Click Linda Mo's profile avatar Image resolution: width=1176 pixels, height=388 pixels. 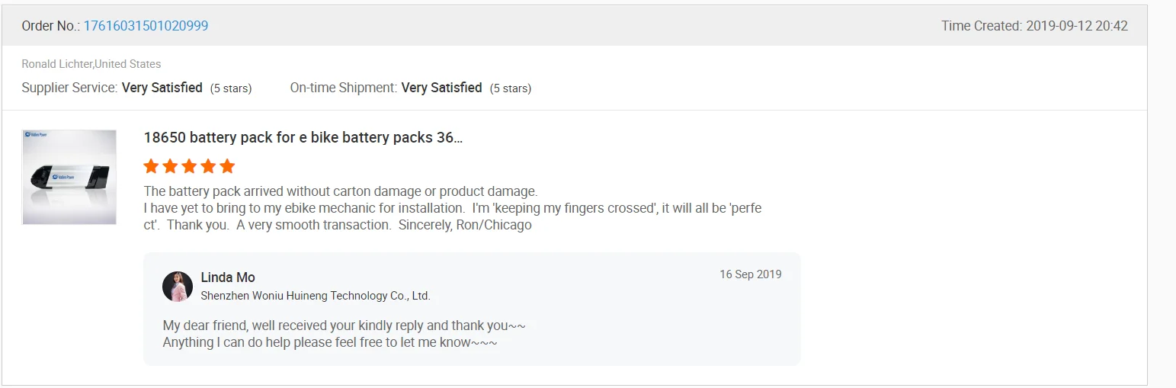click(178, 286)
